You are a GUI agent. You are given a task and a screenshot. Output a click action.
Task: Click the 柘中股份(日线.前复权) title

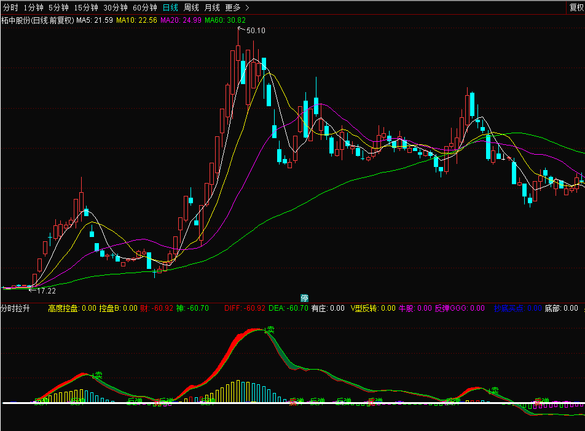point(37,20)
